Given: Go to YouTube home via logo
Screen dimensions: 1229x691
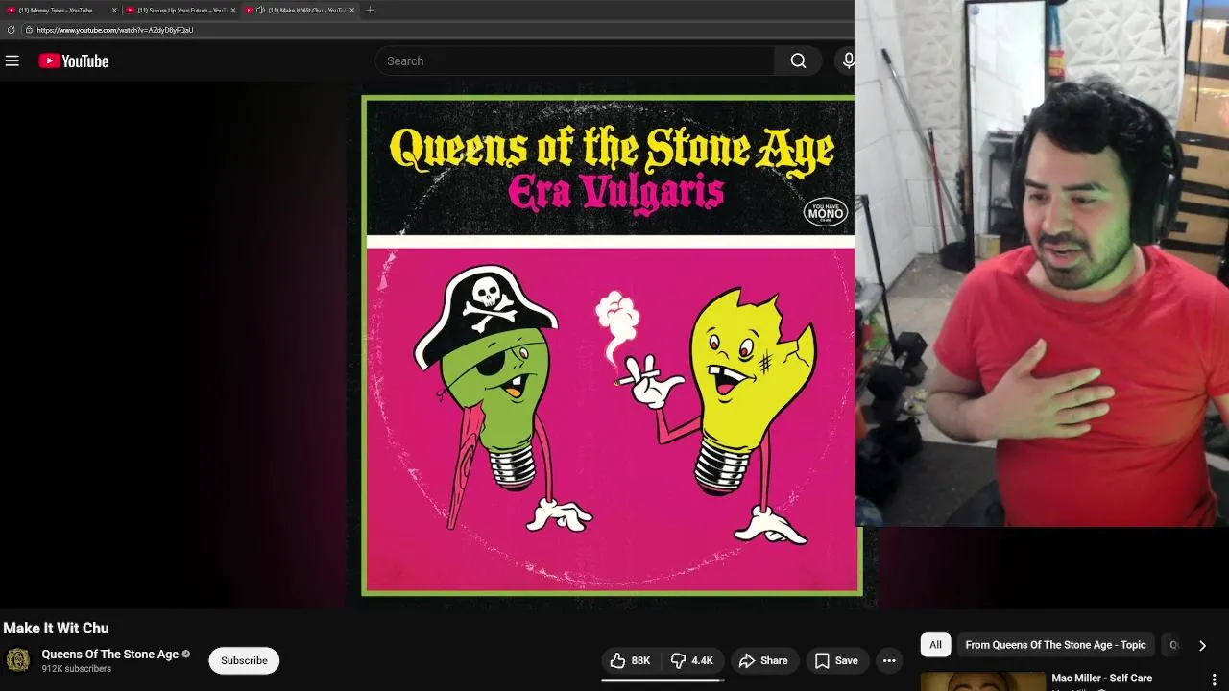Looking at the screenshot, I should pyautogui.click(x=73, y=60).
